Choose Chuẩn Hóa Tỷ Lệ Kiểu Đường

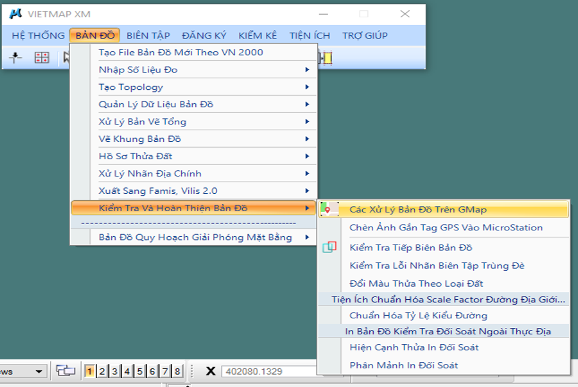[x=444, y=315]
